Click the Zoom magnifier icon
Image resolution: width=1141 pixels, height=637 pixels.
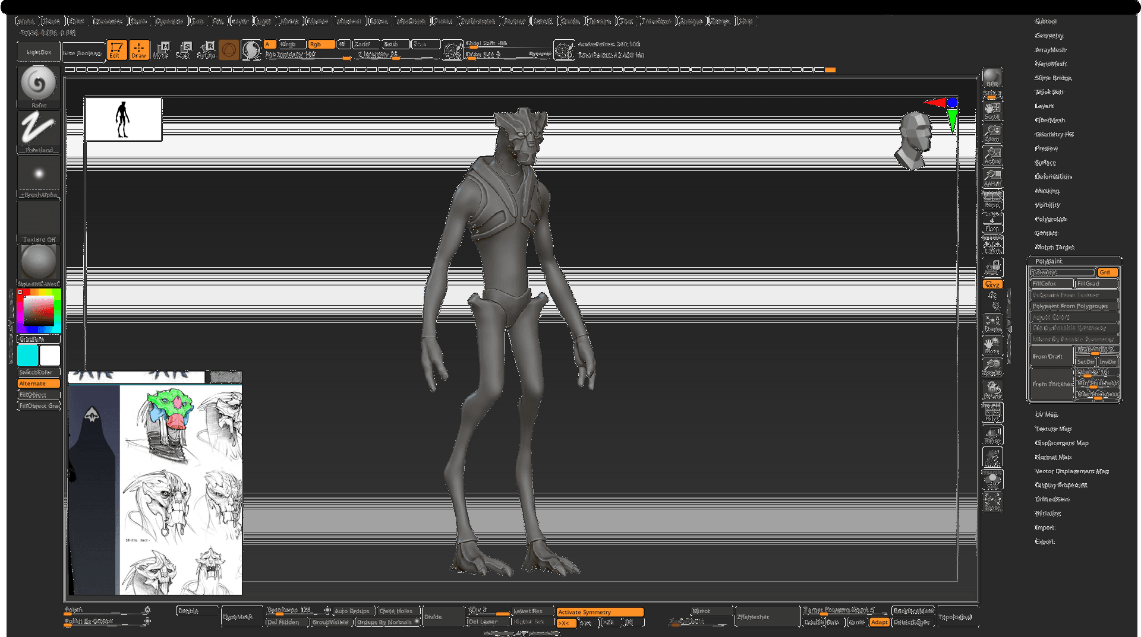click(992, 133)
